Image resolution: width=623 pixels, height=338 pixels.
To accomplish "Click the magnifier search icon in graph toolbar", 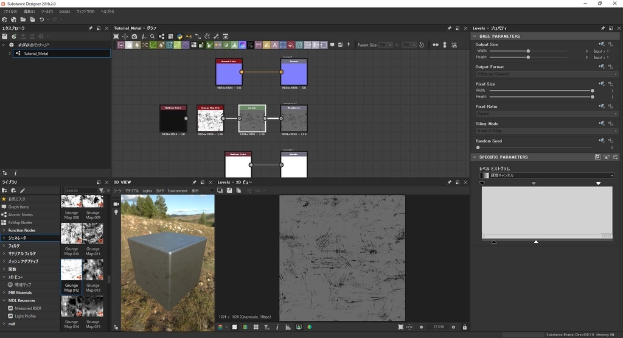I will pyautogui.click(x=152, y=36).
